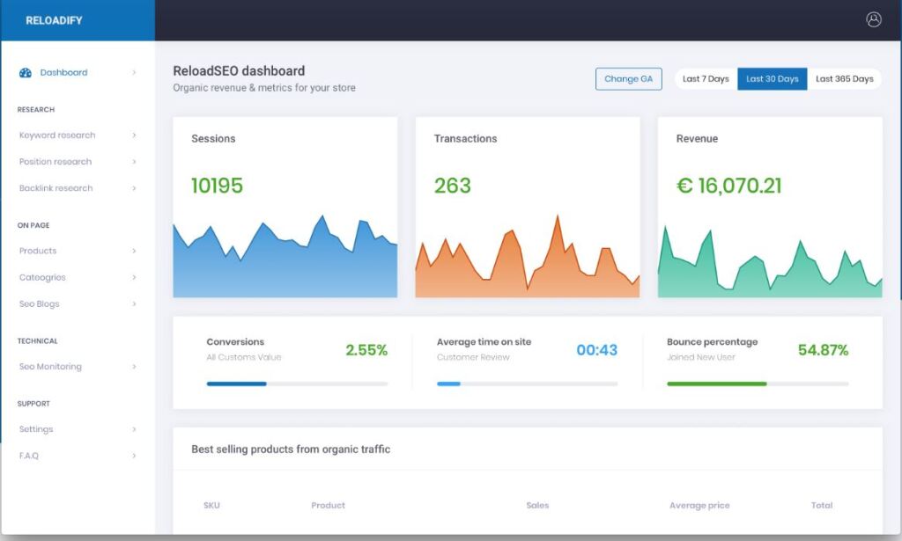Click the Change GA button
Image resolution: width=902 pixels, height=541 pixels.
[629, 78]
